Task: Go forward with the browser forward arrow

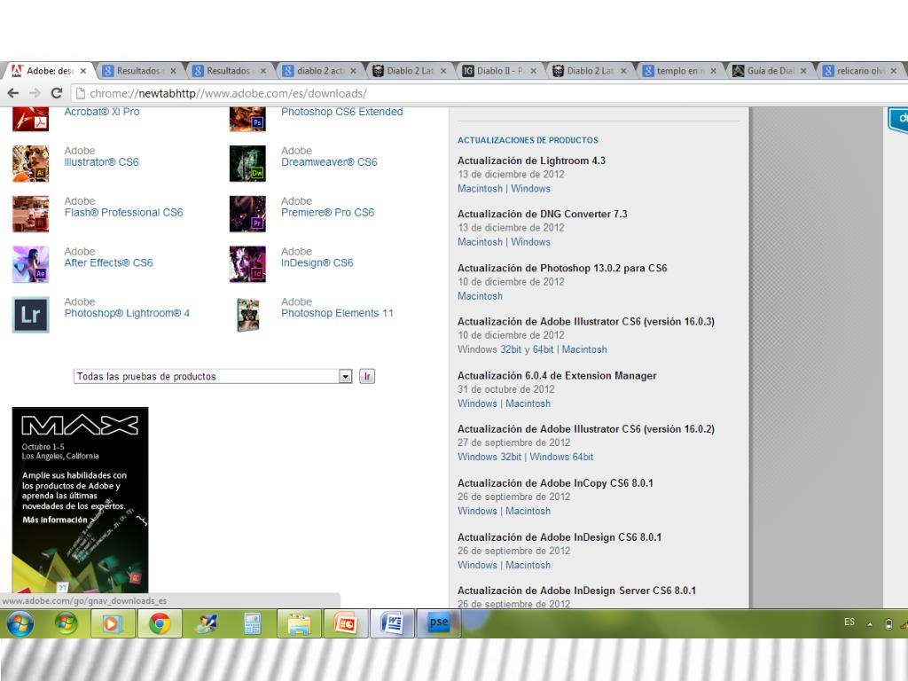Action: click(35, 93)
